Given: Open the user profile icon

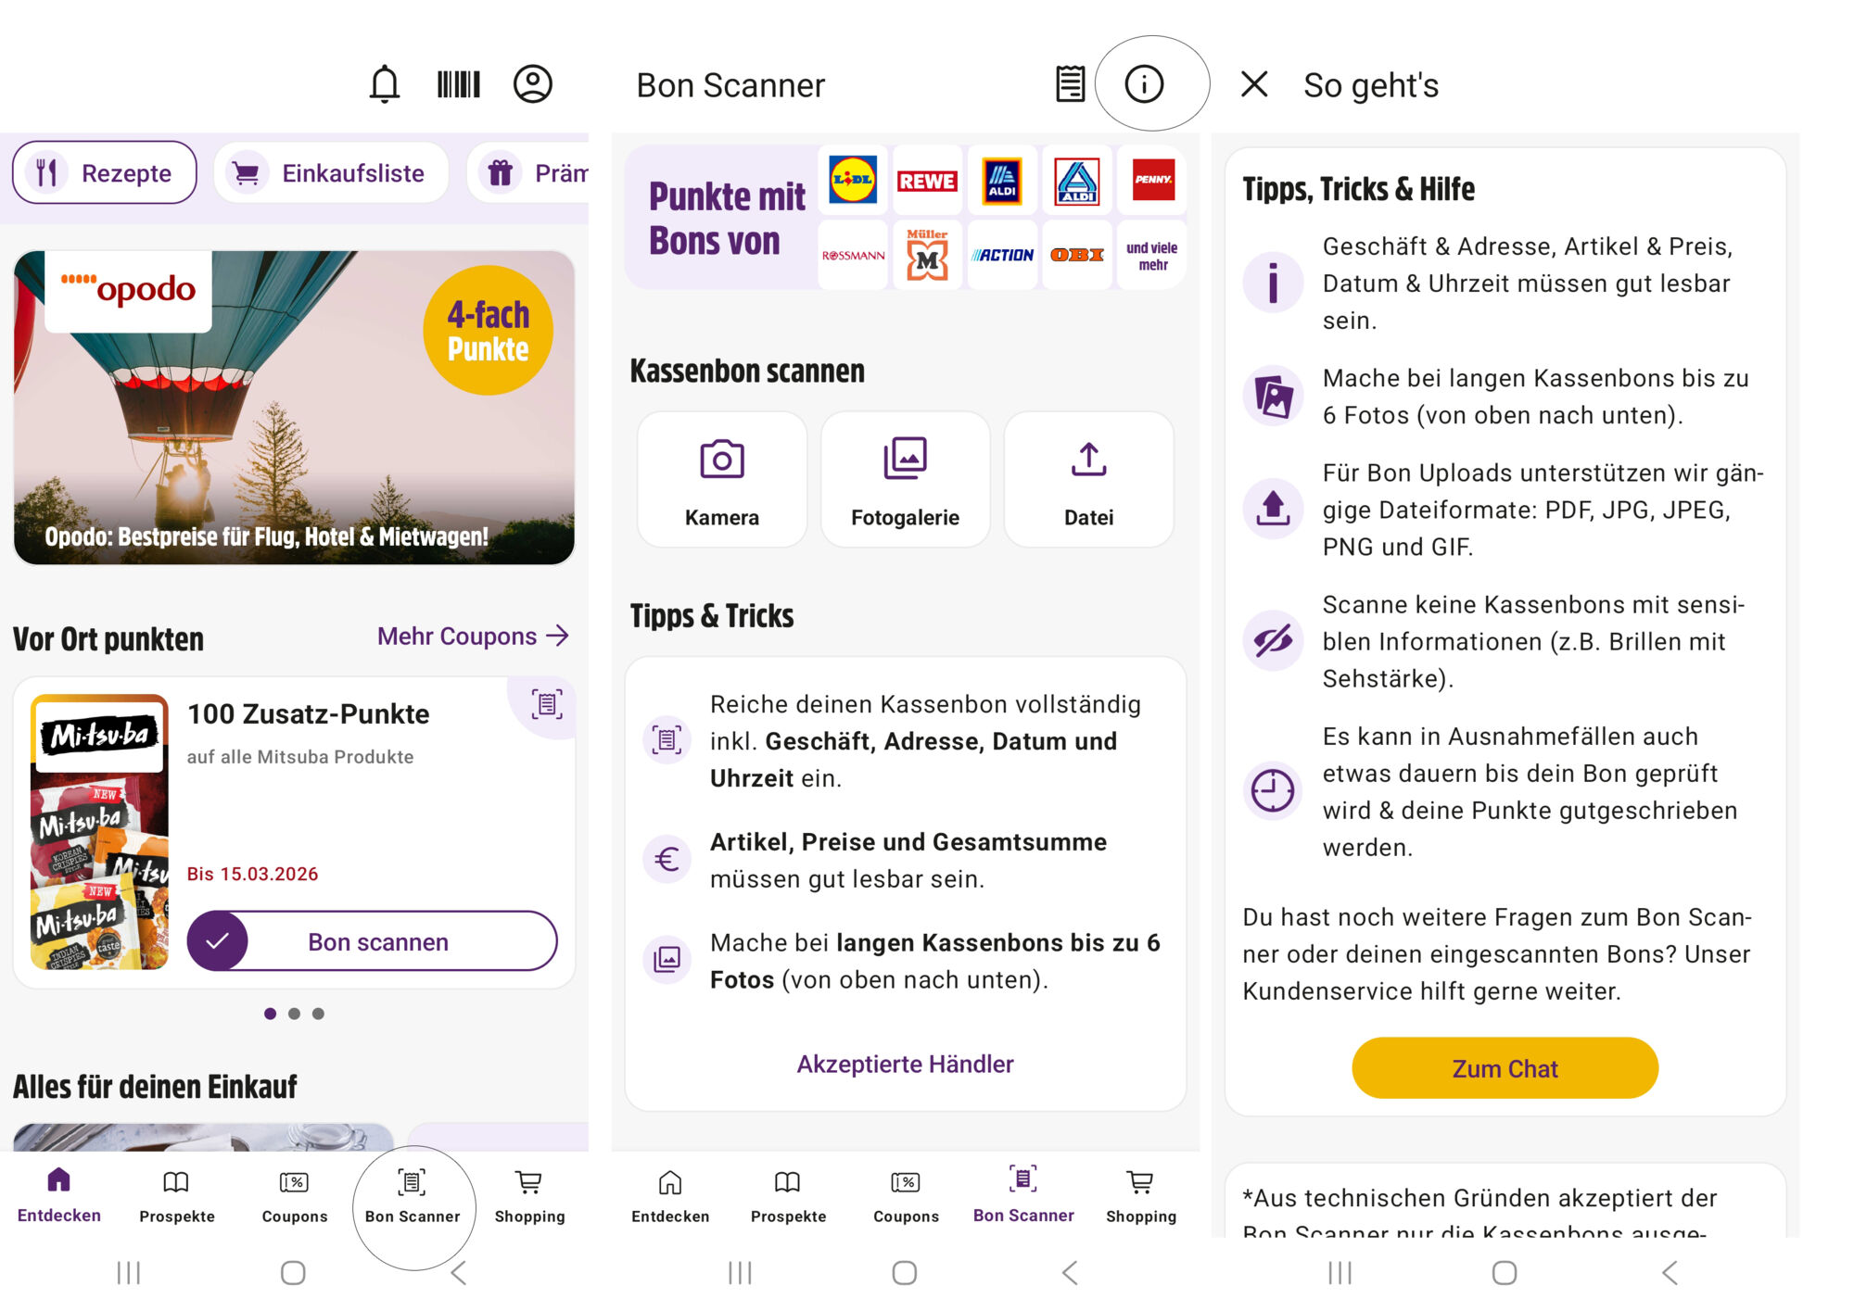Looking at the screenshot, I should [533, 84].
